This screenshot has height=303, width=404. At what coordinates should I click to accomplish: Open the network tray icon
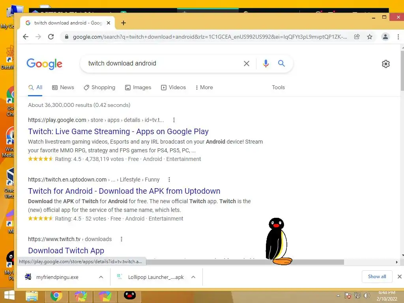pos(357,296)
